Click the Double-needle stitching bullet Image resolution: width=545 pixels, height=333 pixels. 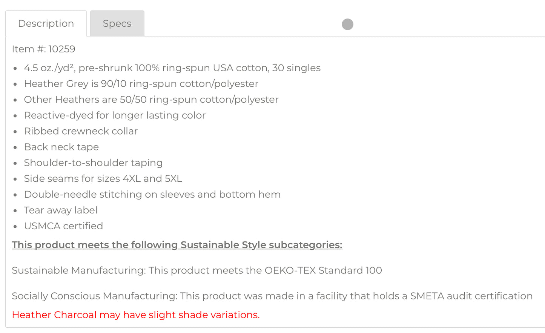[x=152, y=195]
